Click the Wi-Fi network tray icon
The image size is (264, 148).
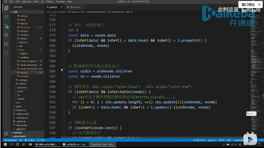pos(232,144)
